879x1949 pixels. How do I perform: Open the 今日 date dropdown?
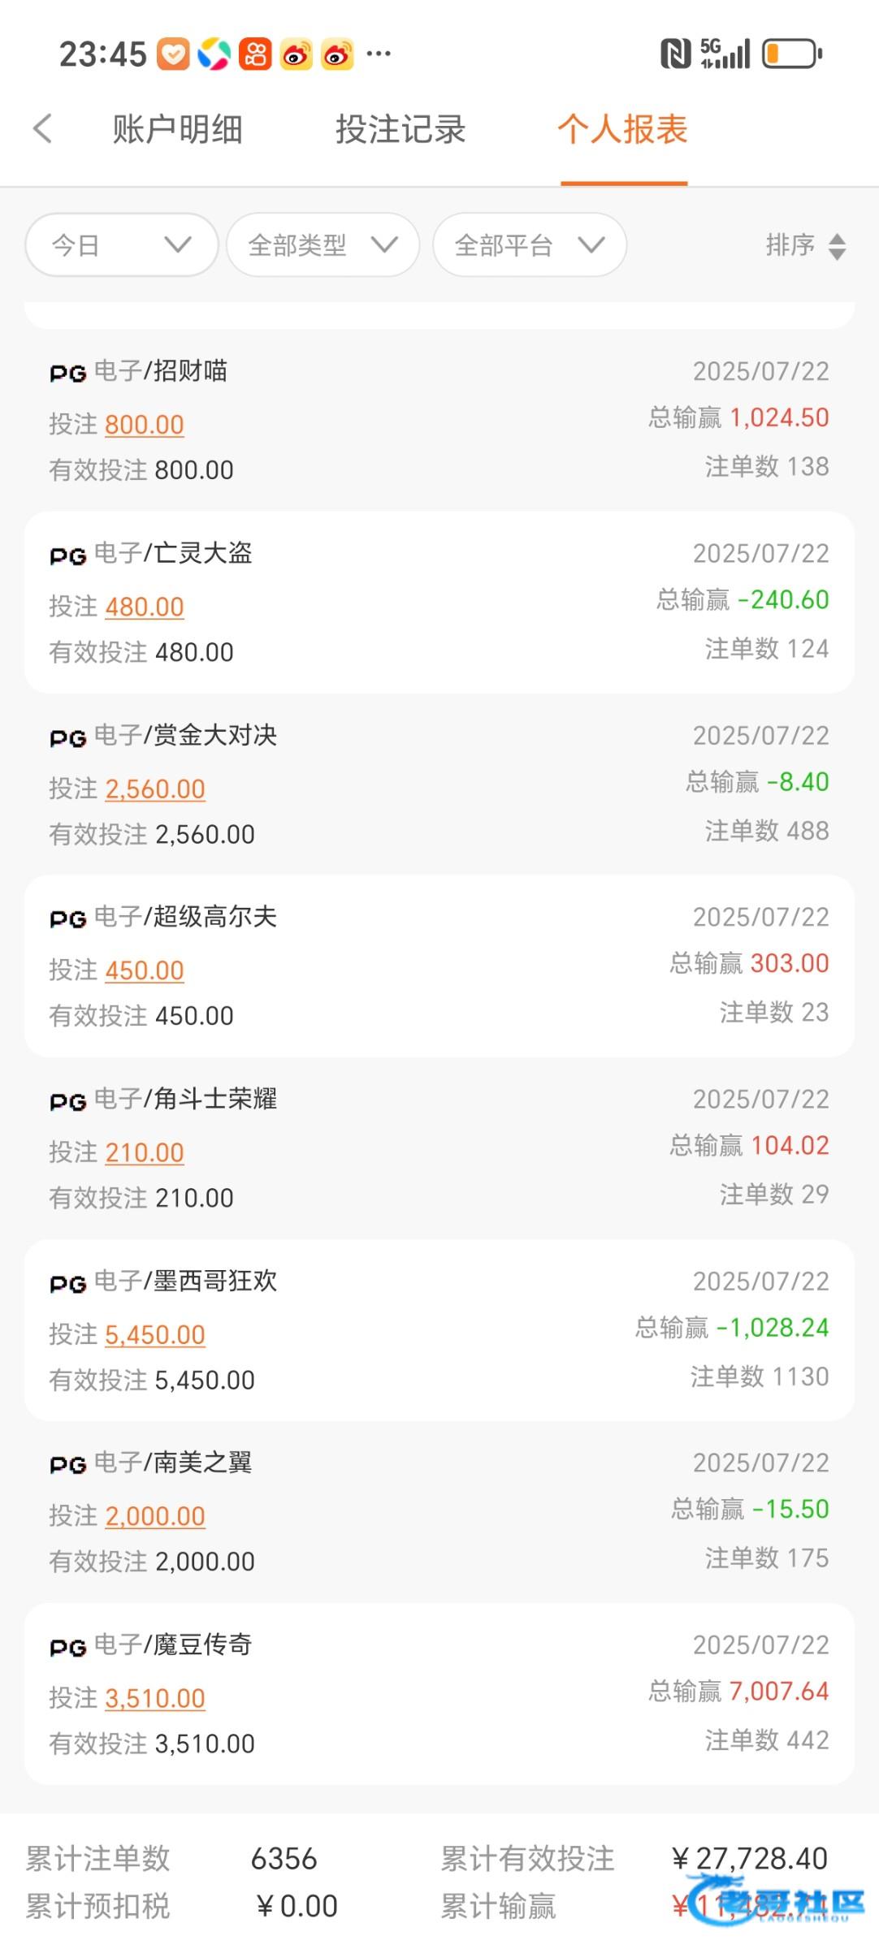(122, 244)
